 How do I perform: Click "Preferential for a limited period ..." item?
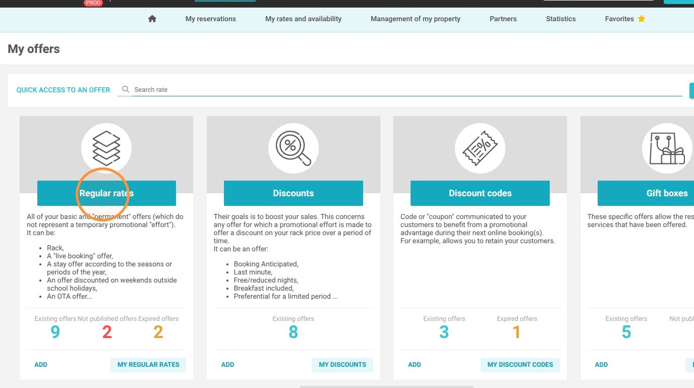(286, 296)
